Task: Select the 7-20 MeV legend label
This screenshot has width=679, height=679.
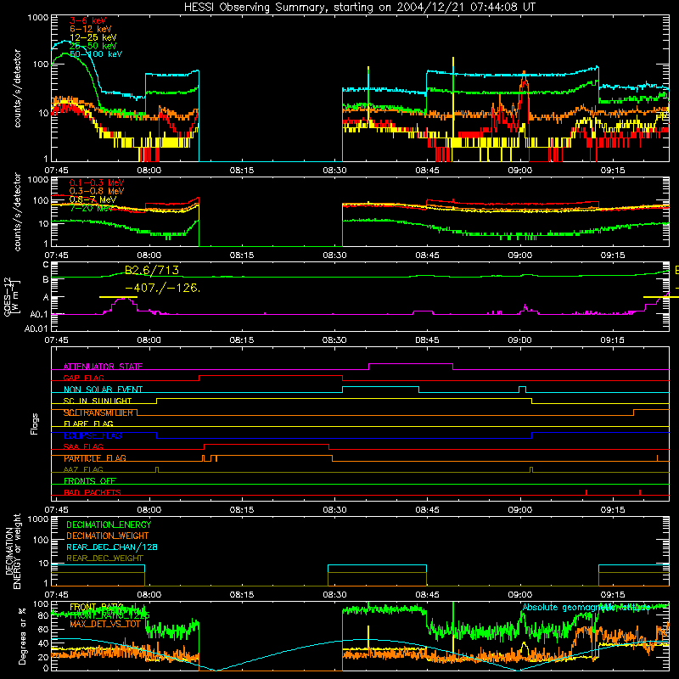Action: click(x=92, y=208)
